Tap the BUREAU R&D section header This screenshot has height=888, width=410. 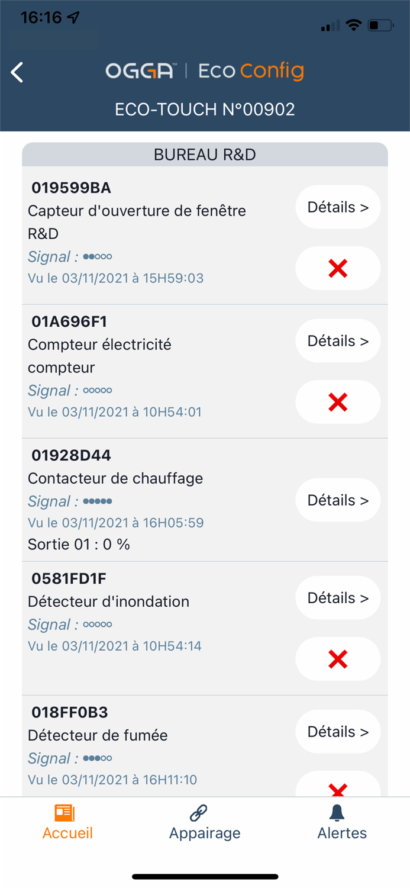[205, 155]
